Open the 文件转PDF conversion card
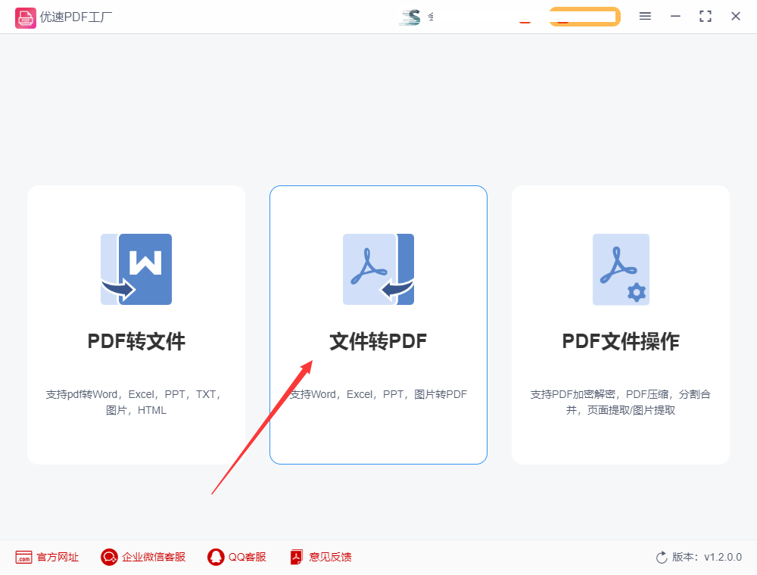The width and height of the screenshot is (757, 575). 378,325
